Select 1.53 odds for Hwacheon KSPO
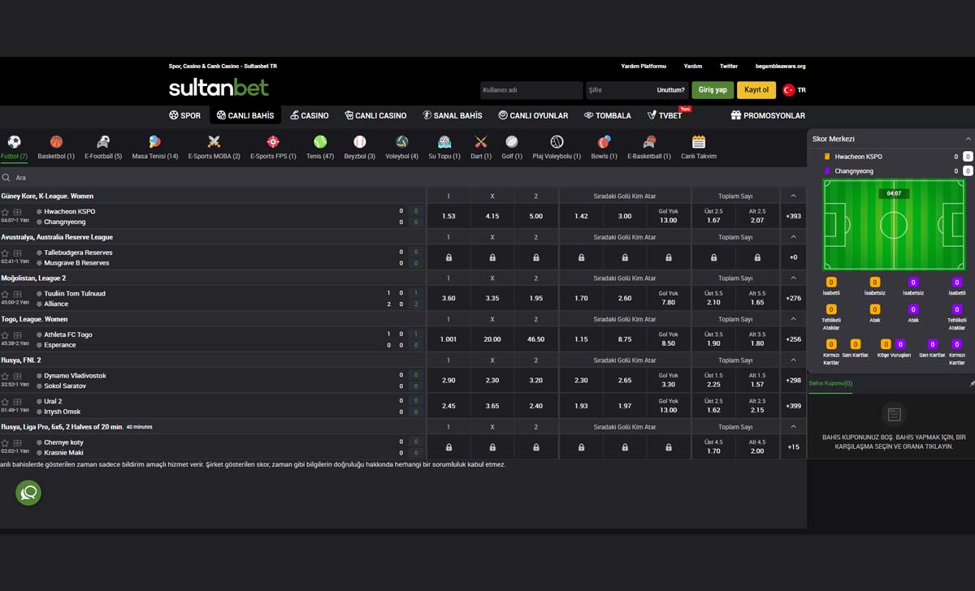 [x=448, y=217]
